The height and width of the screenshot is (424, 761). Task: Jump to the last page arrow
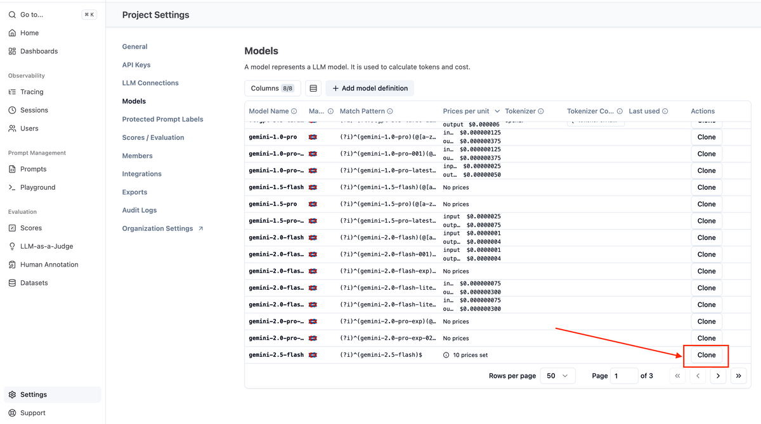(738, 376)
